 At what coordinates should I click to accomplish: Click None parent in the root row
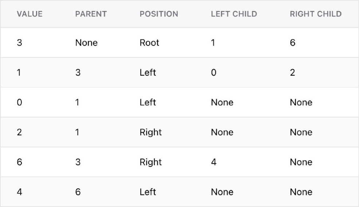pyautogui.click(x=86, y=43)
